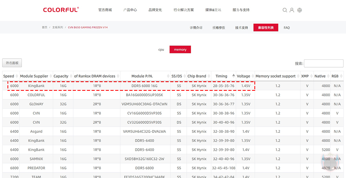Switch to 技术支持 tab
This screenshot has width=346, height=178.
(241, 28)
